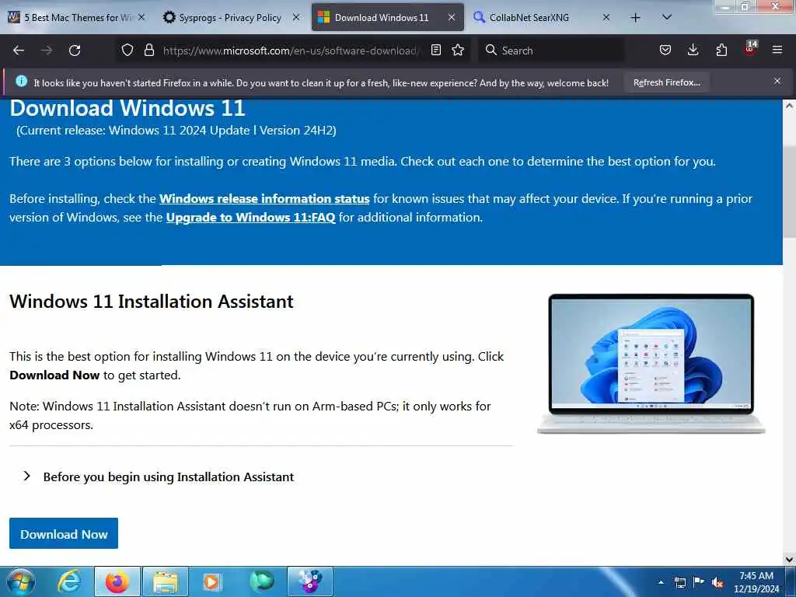Go back to the previous page
This screenshot has height=597, width=796.
(x=19, y=51)
